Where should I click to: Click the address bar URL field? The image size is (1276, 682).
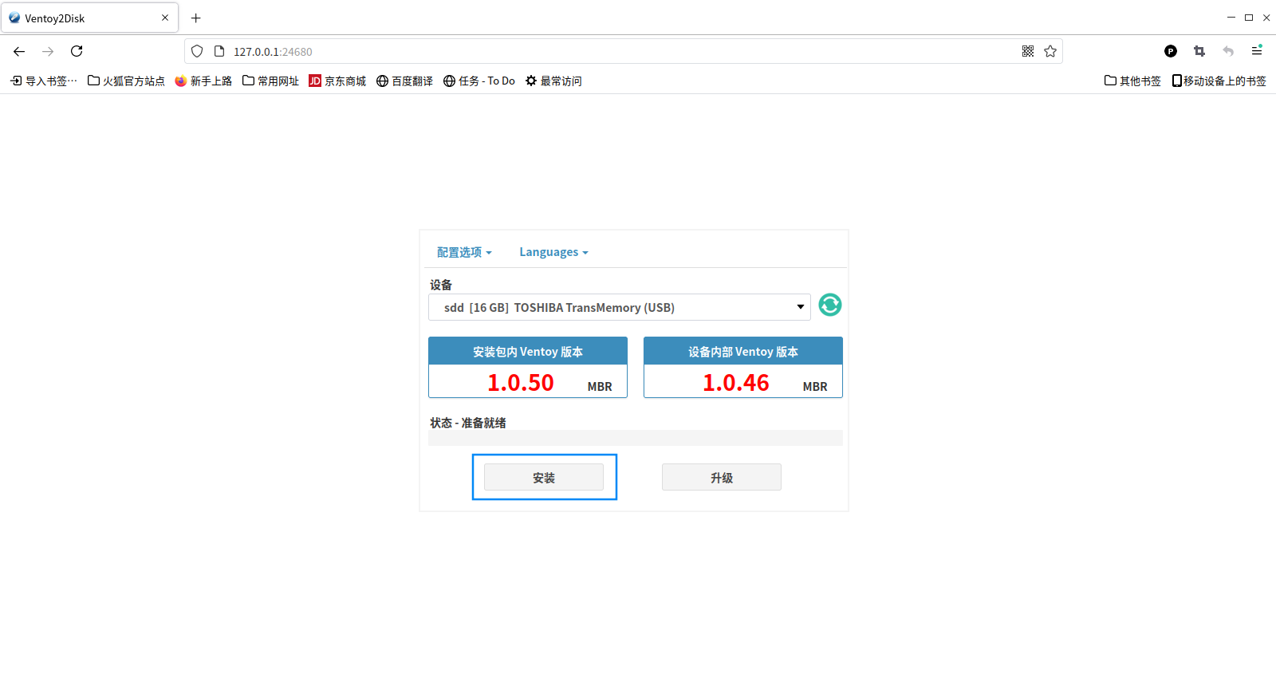click(622, 51)
